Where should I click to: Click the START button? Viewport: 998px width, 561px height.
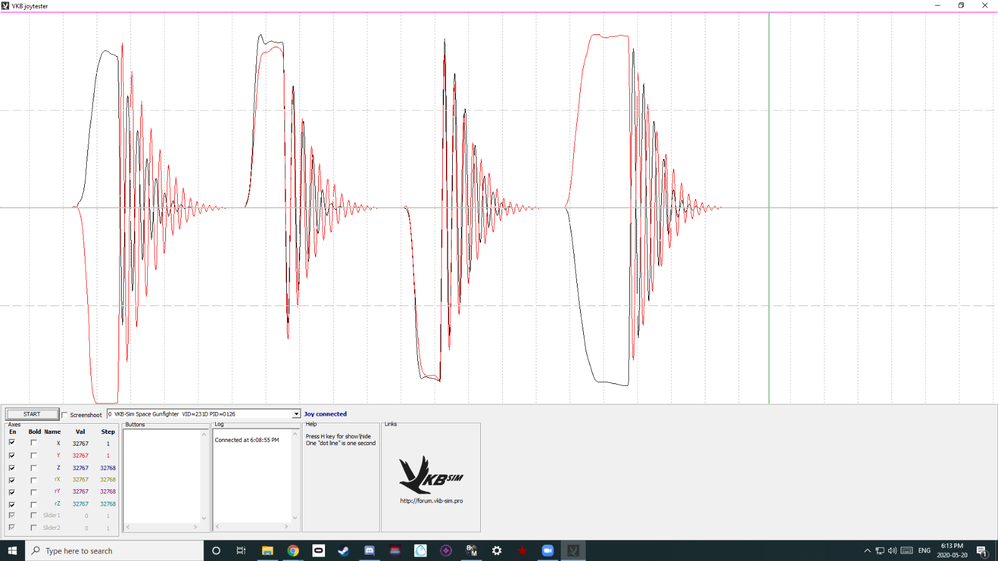pos(32,414)
